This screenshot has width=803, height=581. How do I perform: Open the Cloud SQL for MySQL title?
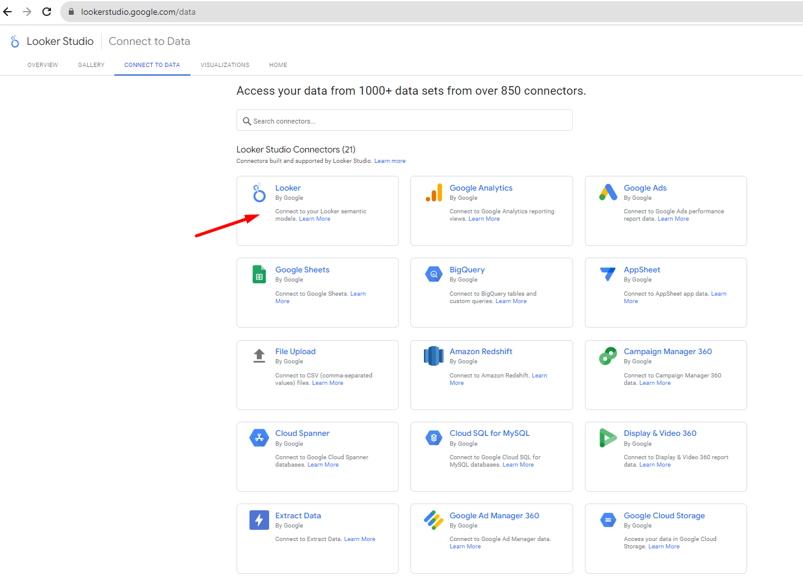click(490, 433)
